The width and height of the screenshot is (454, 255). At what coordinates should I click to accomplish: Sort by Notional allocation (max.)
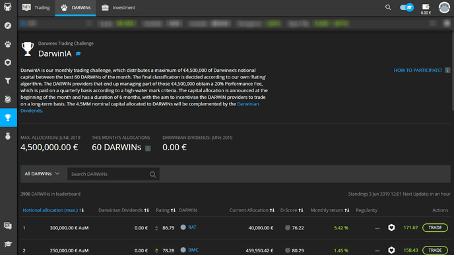(53, 210)
